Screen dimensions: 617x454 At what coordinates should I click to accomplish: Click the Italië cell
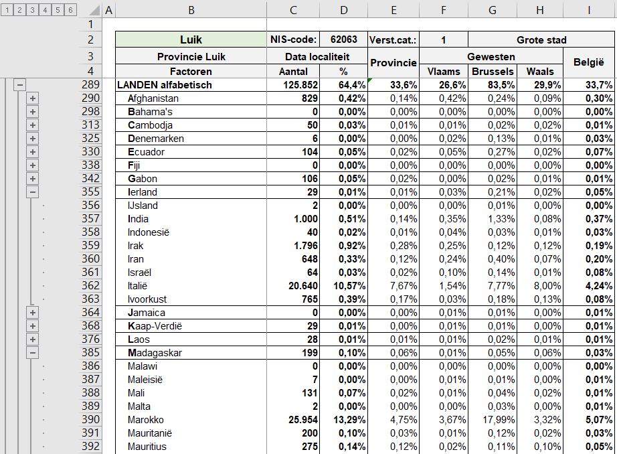point(191,286)
